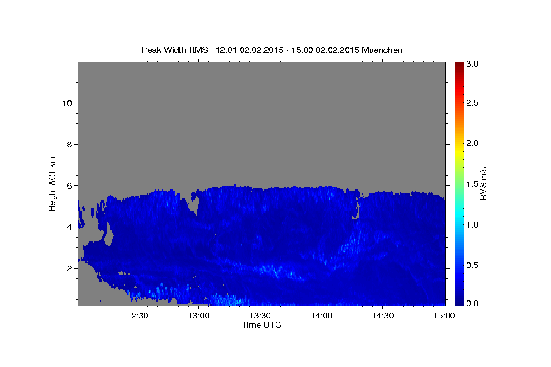Click the colorbar value 2.0
551x367 pixels.
472,144
